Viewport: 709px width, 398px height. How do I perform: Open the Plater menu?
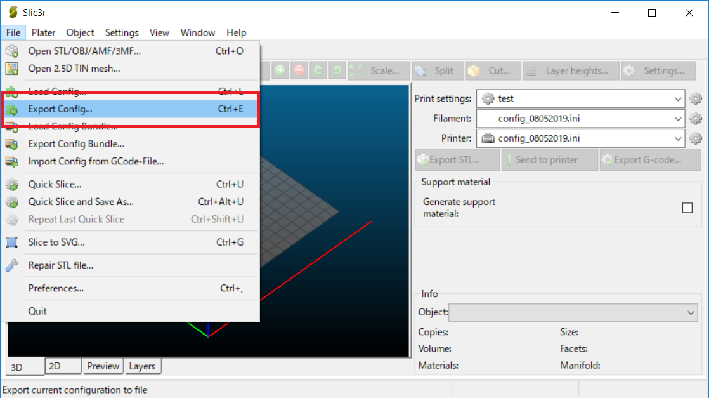click(x=43, y=32)
